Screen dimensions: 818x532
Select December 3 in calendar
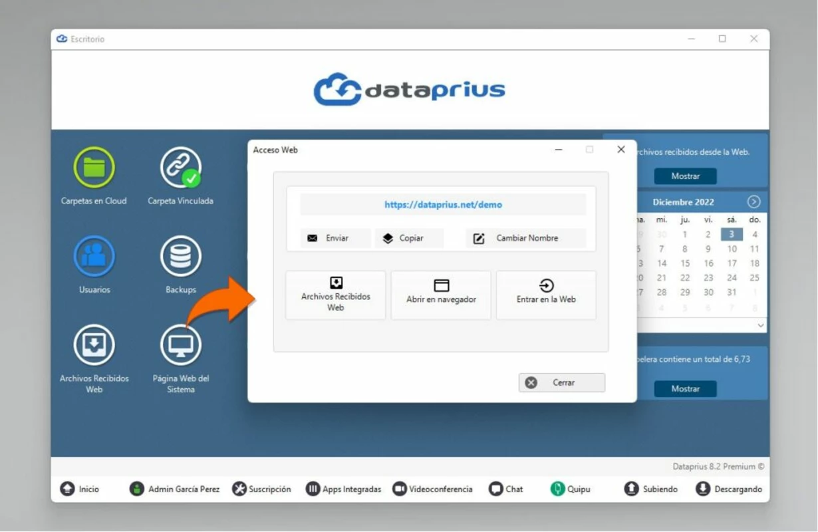point(732,234)
